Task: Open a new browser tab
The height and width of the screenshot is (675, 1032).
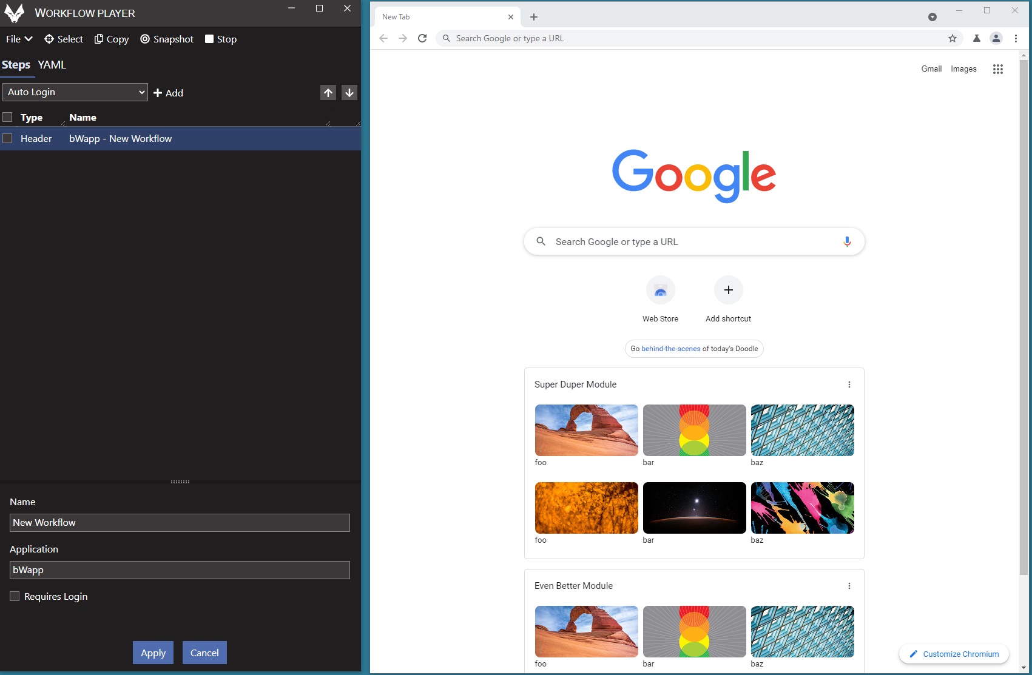Action: (x=534, y=17)
